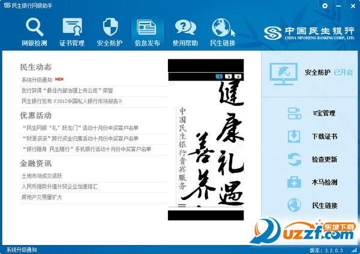Click the U宝管理 icon in sidebar

pos(294,113)
